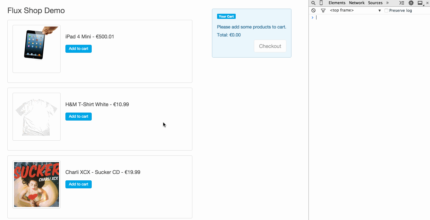Click into the console input line
Screen dimensions: 430x220
[x=369, y=18]
